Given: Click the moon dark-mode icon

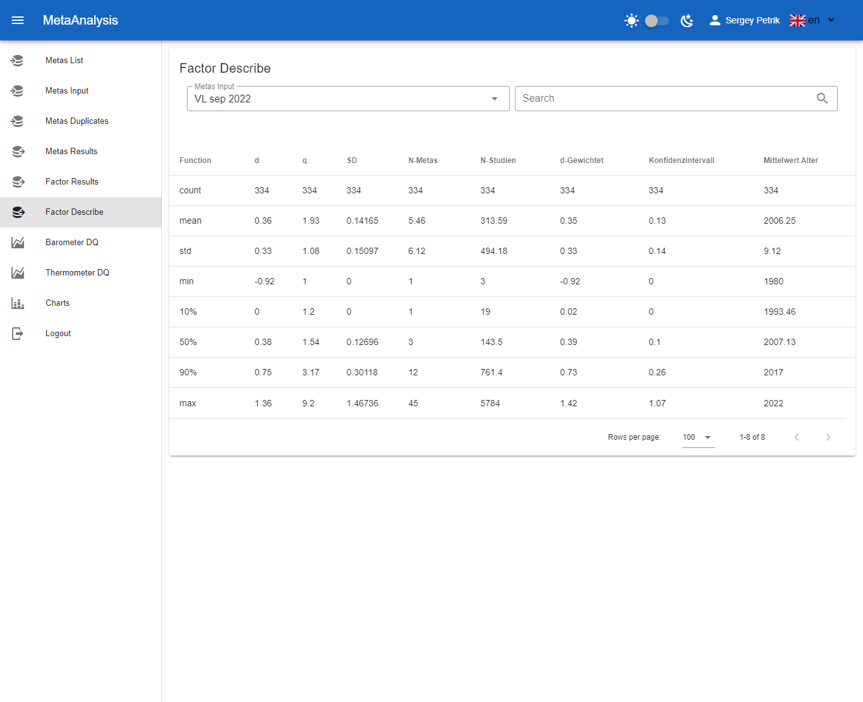Looking at the screenshot, I should [687, 21].
